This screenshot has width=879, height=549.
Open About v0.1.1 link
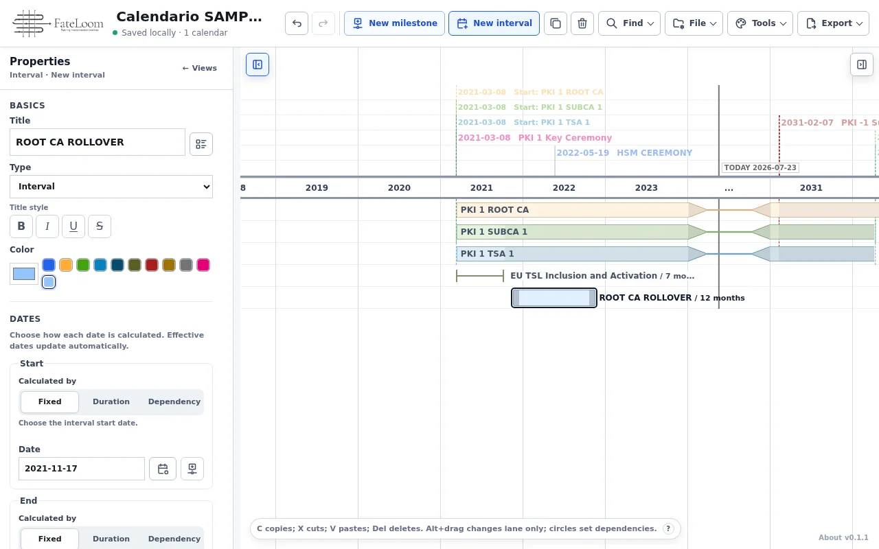tap(843, 538)
